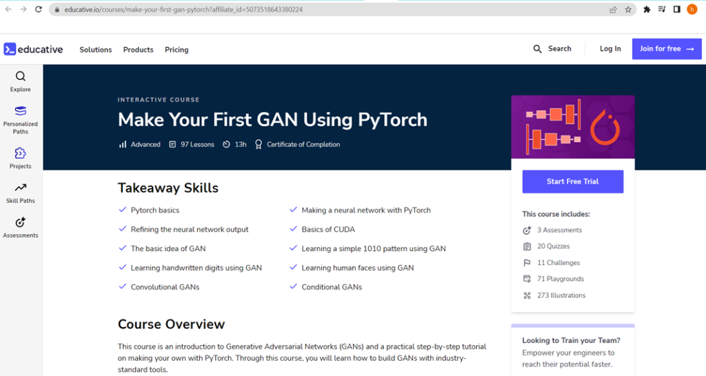Click the 20 Quizzes clipboard icon
This screenshot has height=376, width=706.
[527, 246]
